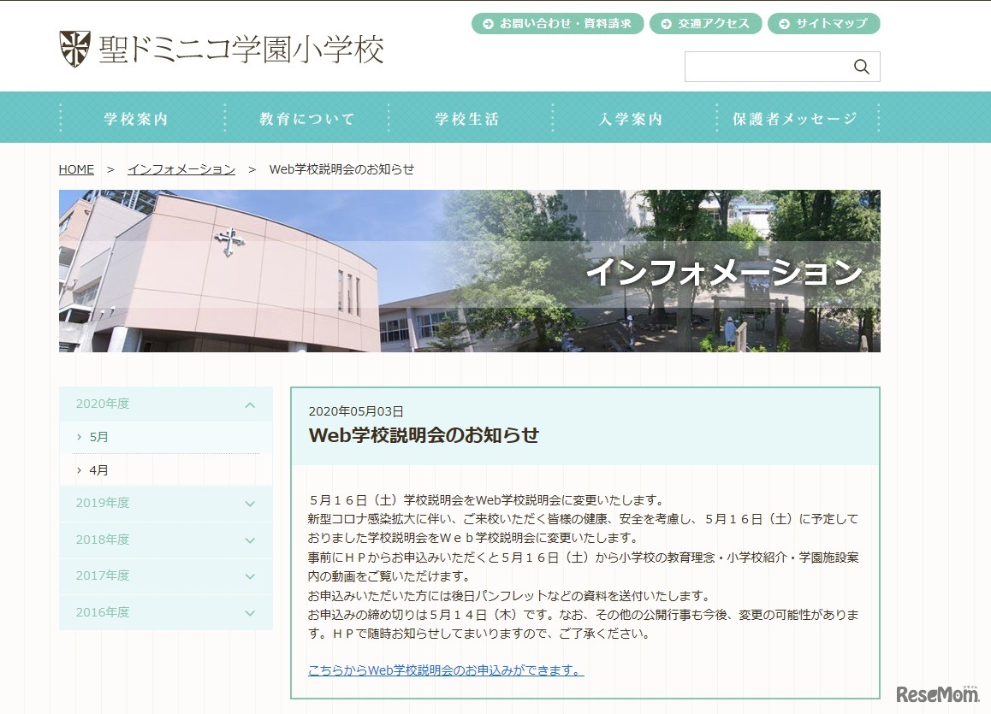Click the arrow icon beside 4月

[78, 469]
